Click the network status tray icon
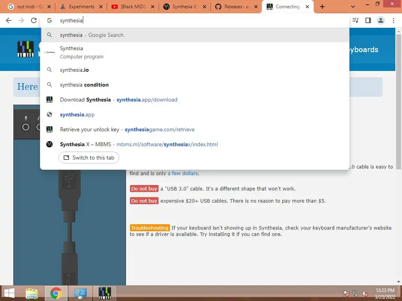402x301 pixels. coord(356,294)
